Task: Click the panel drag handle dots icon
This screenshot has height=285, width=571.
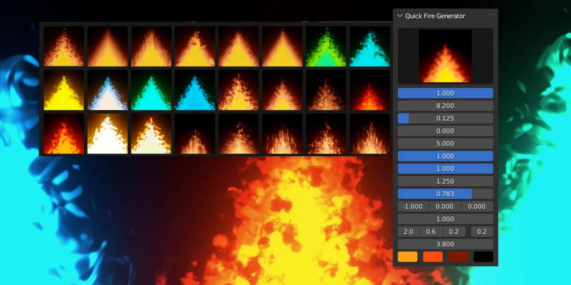Action: pyautogui.click(x=491, y=16)
